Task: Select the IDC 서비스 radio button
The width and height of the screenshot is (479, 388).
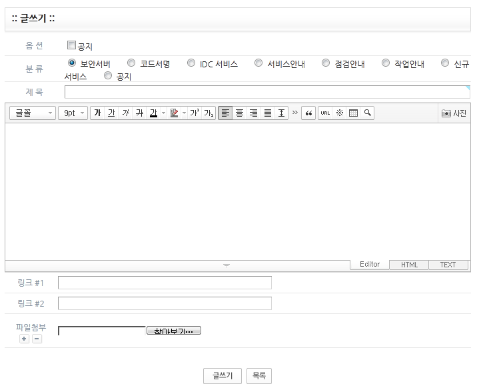Action: pyautogui.click(x=191, y=63)
